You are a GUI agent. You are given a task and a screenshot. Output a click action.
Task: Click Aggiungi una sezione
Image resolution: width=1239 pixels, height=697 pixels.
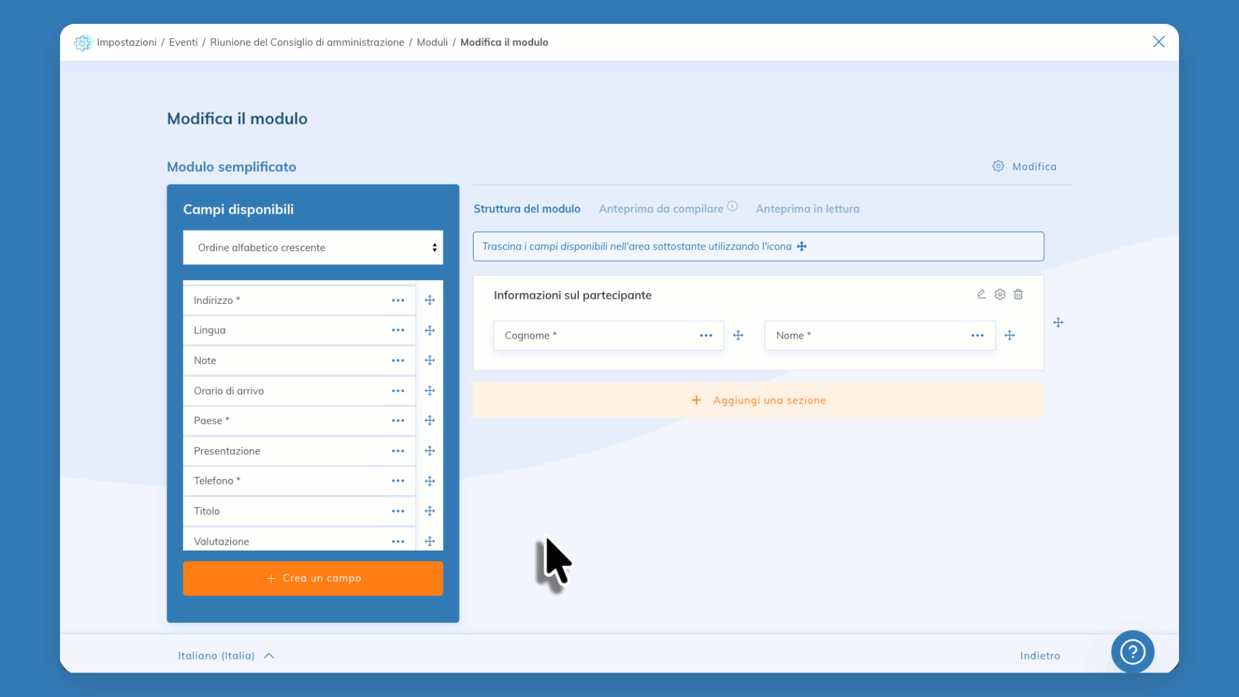coord(758,399)
